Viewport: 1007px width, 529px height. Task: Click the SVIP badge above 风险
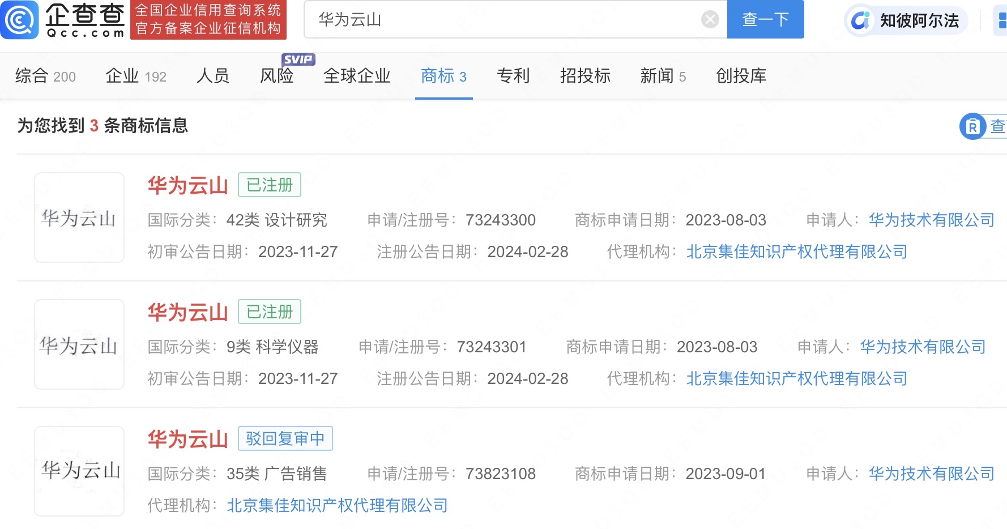(x=298, y=59)
